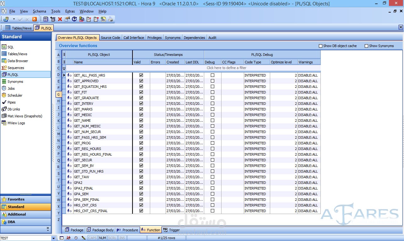Toggle Debug checkbox for GET_NAME
Image resolution: width=404 pixels, height=241 pixels.
coord(213,120)
